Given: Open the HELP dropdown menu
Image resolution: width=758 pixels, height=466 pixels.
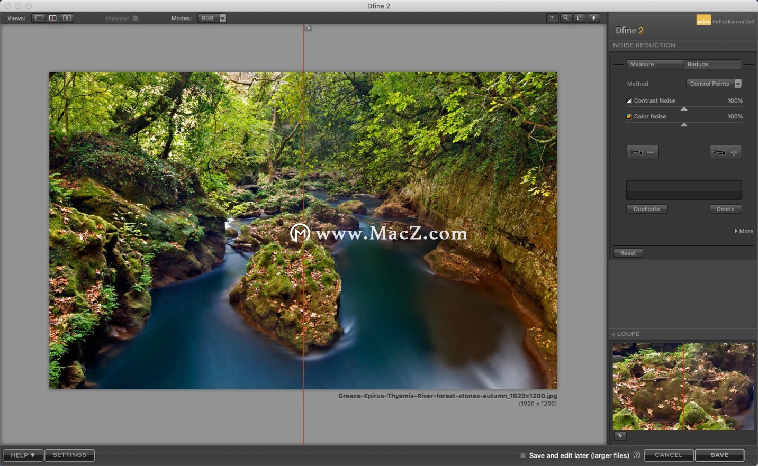Looking at the screenshot, I should tap(23, 455).
